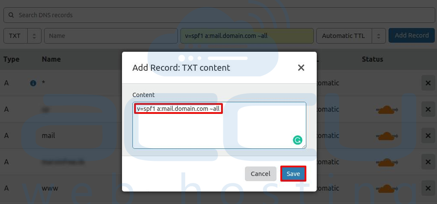Open the TXT record type dropdown

coord(22,35)
